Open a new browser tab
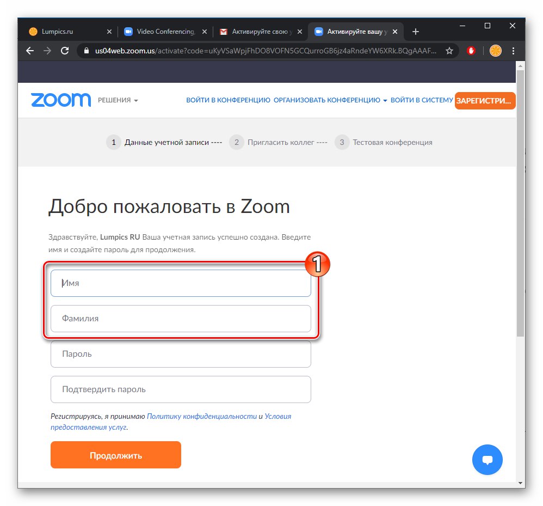 click(x=416, y=32)
